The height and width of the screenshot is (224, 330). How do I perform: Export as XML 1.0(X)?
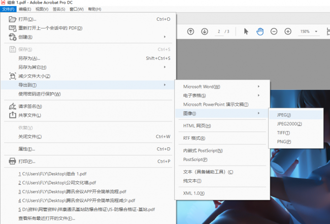click(x=222, y=193)
